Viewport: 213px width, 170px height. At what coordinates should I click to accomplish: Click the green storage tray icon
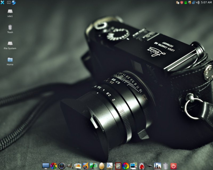(186, 2)
